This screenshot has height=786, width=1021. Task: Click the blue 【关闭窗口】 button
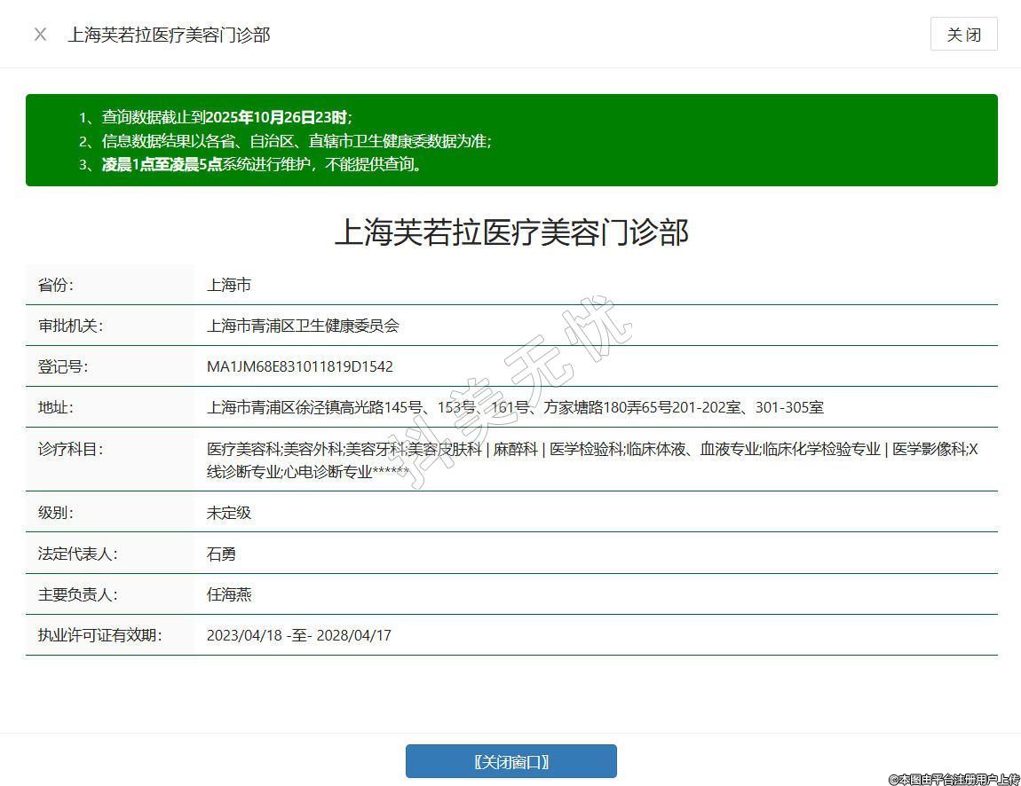510,761
